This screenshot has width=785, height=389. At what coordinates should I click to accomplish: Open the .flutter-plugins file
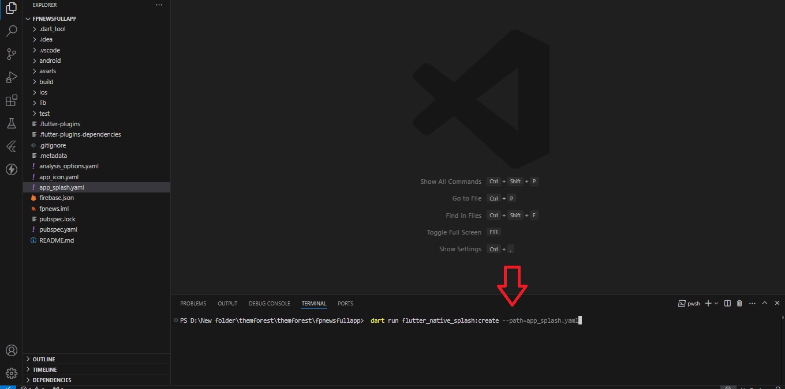pos(97,124)
